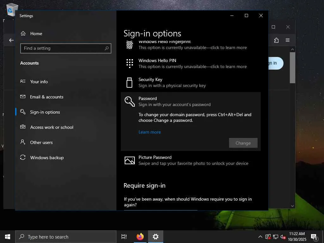Click the Sign-in options key icon in sidebar

(x=23, y=112)
